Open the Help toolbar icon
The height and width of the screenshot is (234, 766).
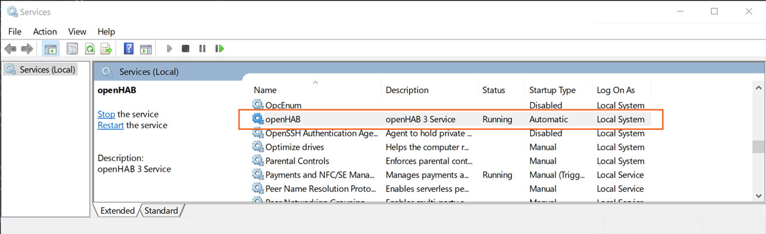(x=128, y=49)
